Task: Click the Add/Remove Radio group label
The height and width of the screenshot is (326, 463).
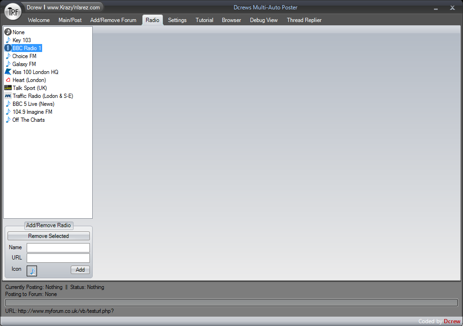Action: pyautogui.click(x=48, y=225)
